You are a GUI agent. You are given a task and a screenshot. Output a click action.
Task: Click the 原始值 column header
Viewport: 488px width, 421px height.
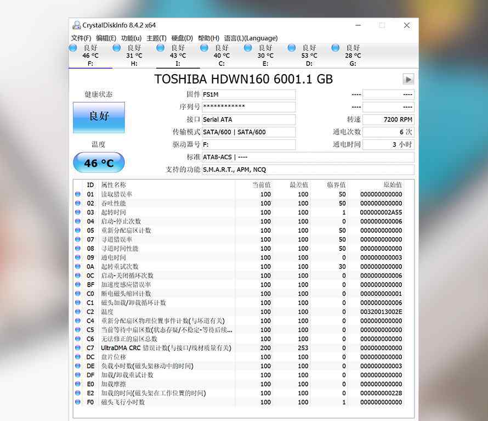point(393,185)
